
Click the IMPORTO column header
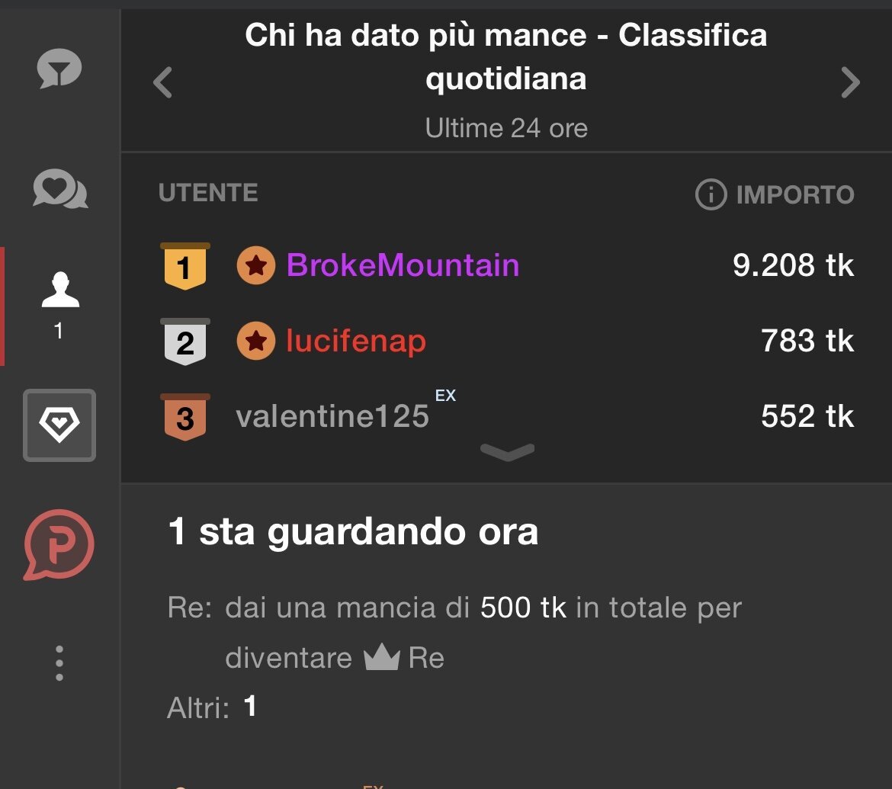coord(794,194)
